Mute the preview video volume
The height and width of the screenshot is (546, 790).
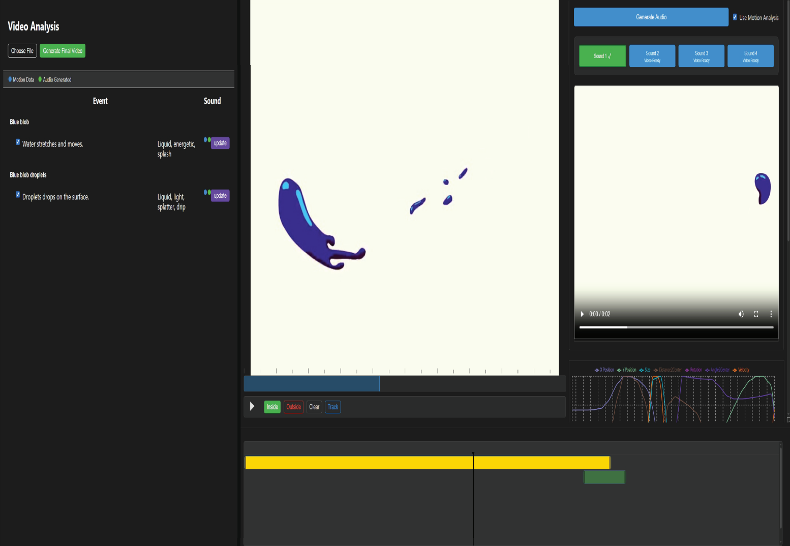tap(741, 314)
